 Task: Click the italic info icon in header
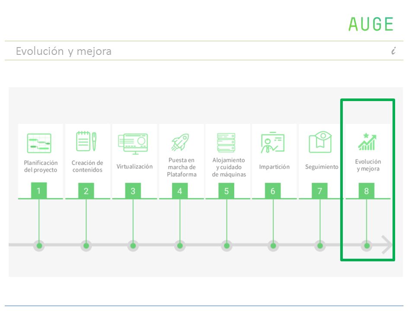[x=393, y=51]
